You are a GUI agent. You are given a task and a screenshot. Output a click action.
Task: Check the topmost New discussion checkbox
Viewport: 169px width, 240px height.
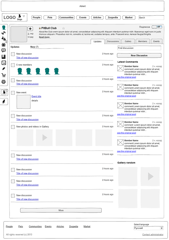tap(13, 54)
